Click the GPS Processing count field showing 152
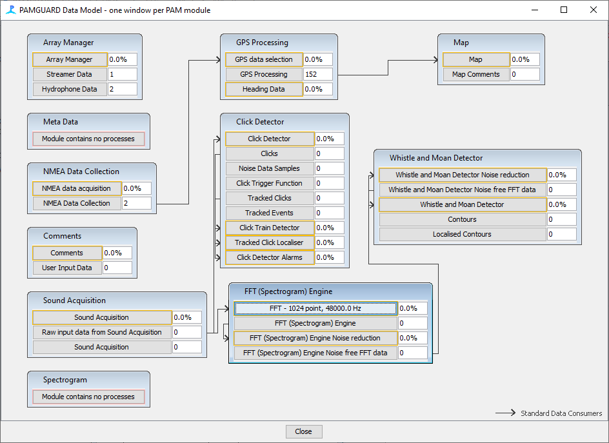 click(317, 74)
